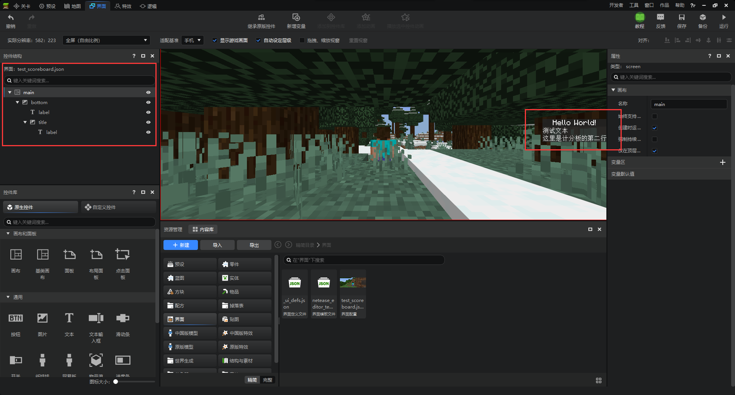Toggle the 始终支持 property checkbox

pos(655,116)
